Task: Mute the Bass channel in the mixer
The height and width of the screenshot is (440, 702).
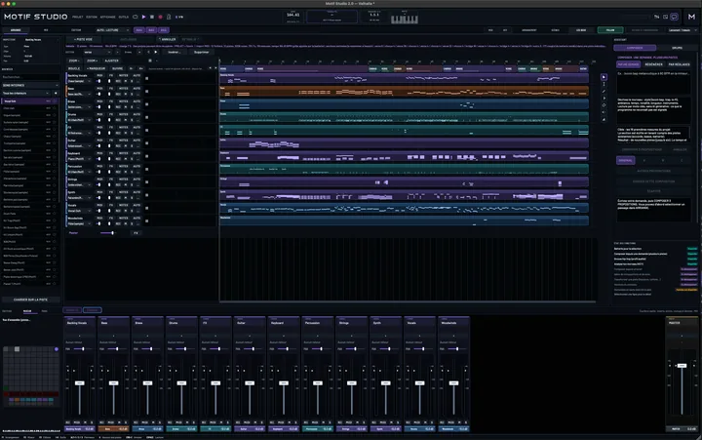Action: point(119,422)
